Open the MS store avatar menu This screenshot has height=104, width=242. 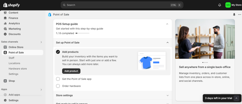click(228, 5)
